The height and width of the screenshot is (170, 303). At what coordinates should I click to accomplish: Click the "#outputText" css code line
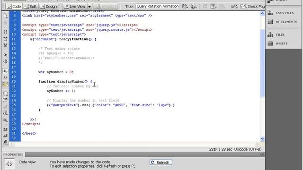tap(110, 105)
